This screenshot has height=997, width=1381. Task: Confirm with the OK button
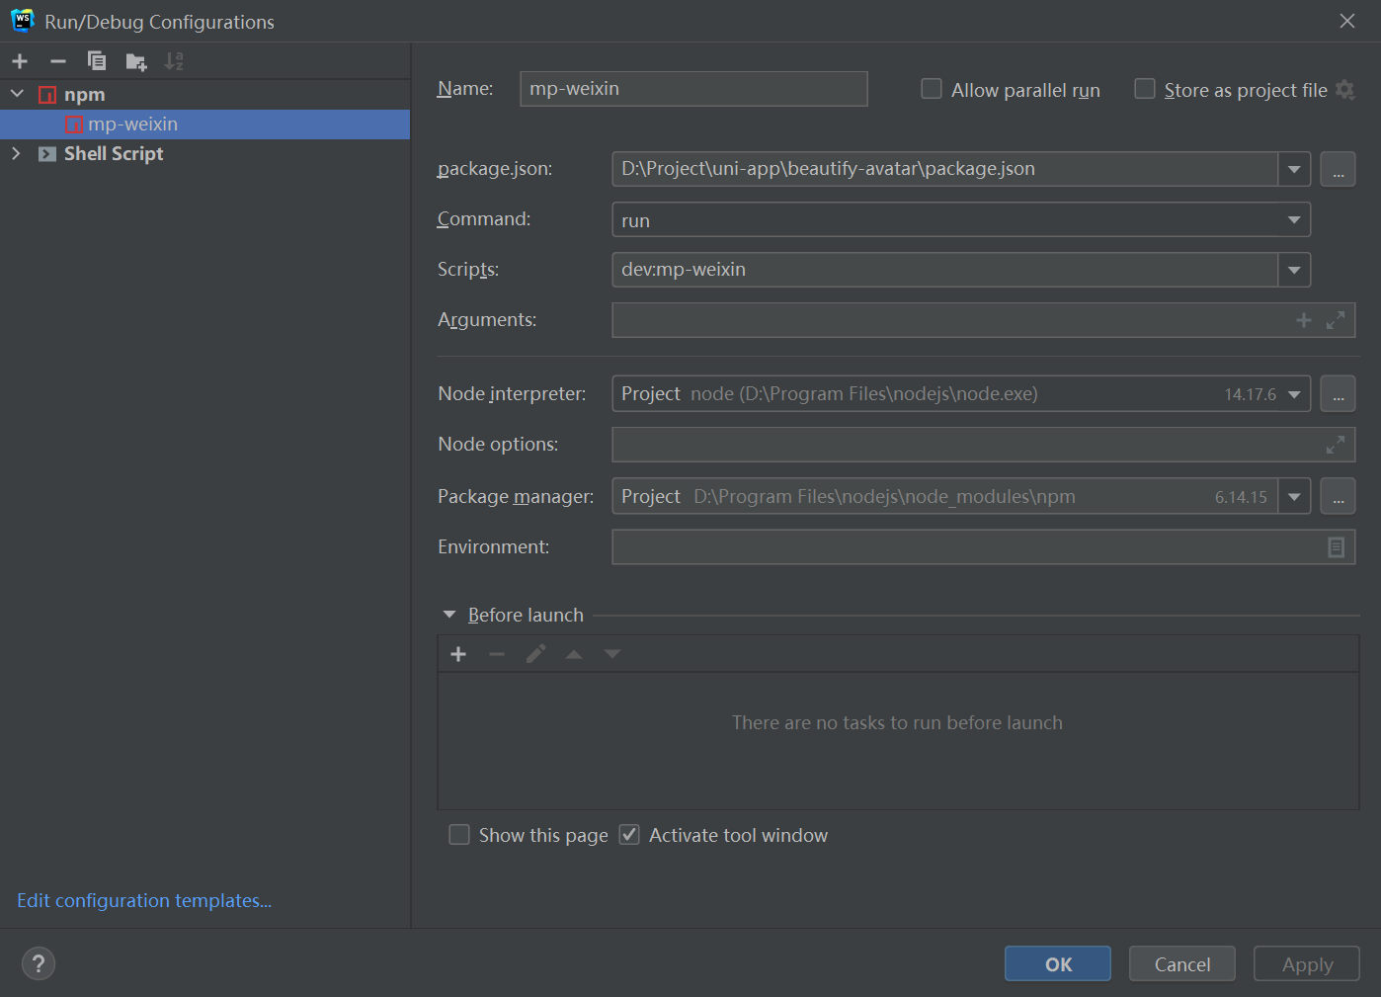pos(1058,963)
